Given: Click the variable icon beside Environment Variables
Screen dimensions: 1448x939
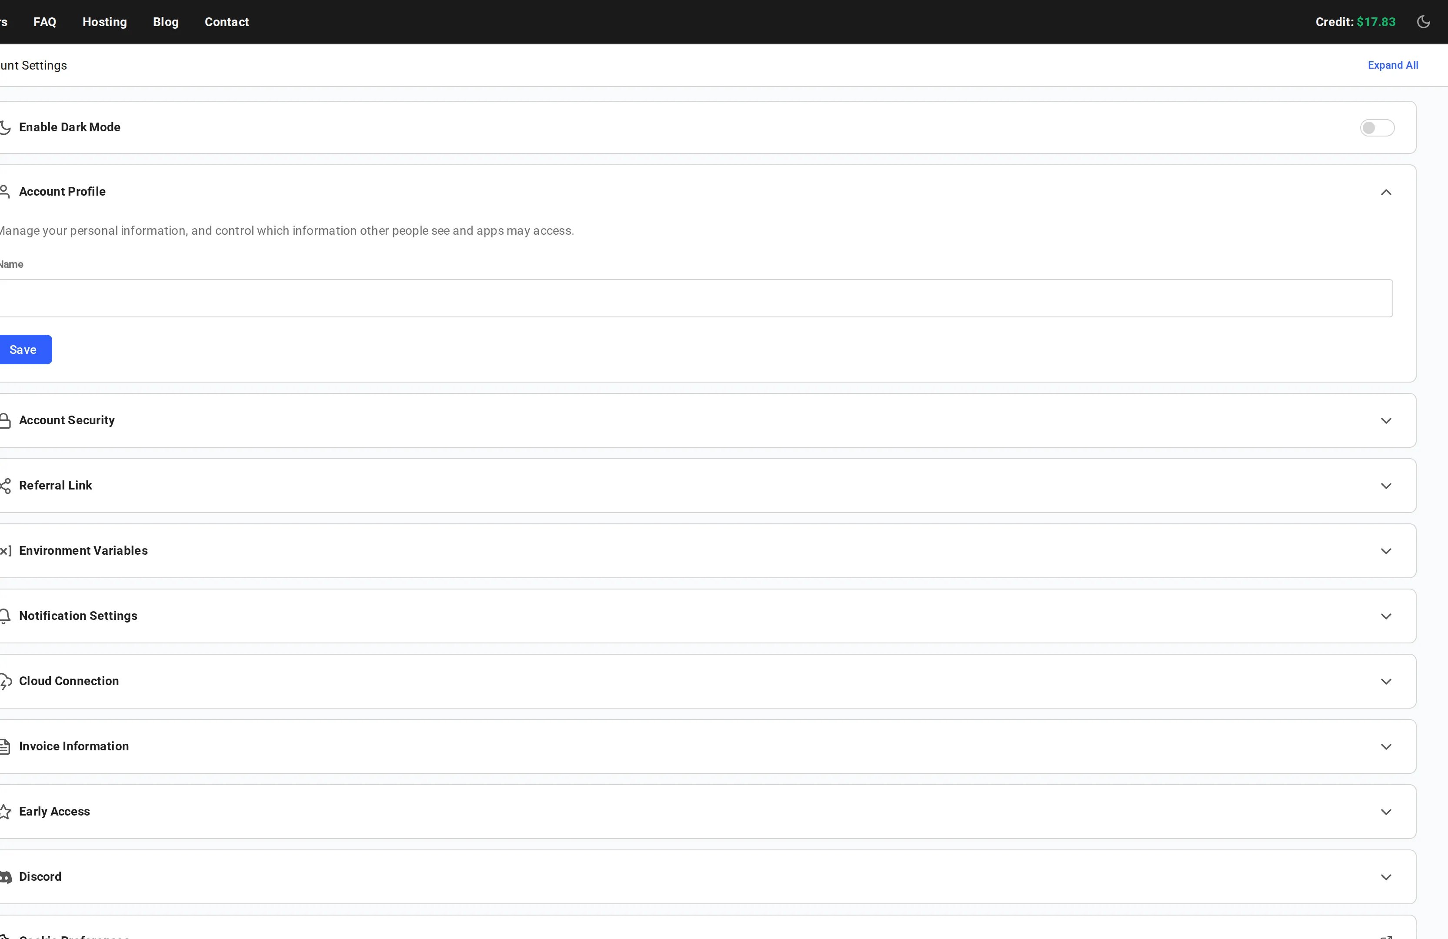Looking at the screenshot, I should click(6, 551).
